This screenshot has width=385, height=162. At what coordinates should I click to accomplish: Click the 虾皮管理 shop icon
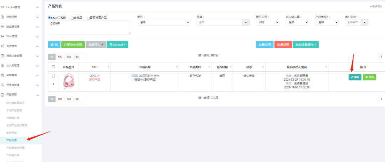(2, 17)
